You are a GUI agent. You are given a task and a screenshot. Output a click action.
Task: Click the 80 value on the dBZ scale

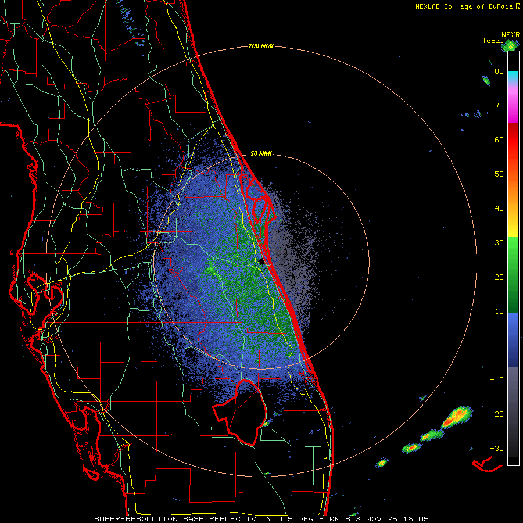click(x=499, y=71)
